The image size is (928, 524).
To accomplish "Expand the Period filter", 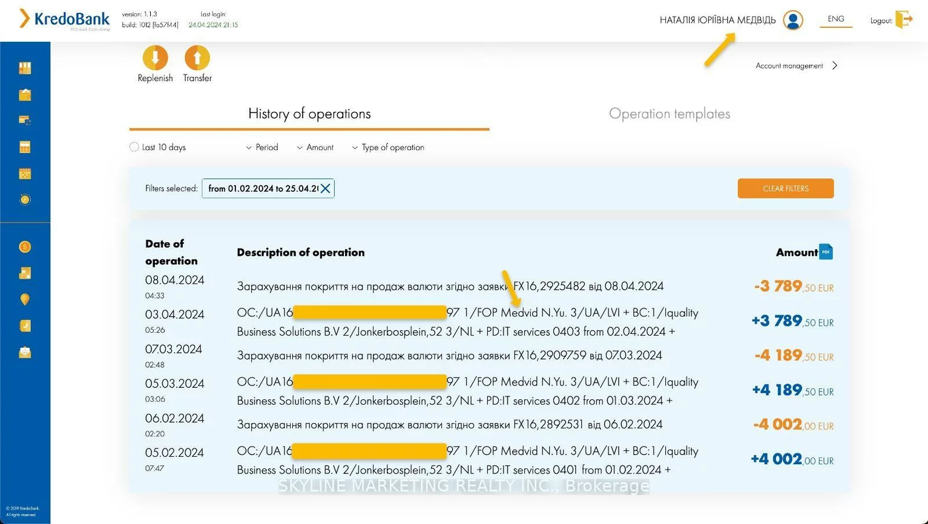I will click(x=262, y=147).
